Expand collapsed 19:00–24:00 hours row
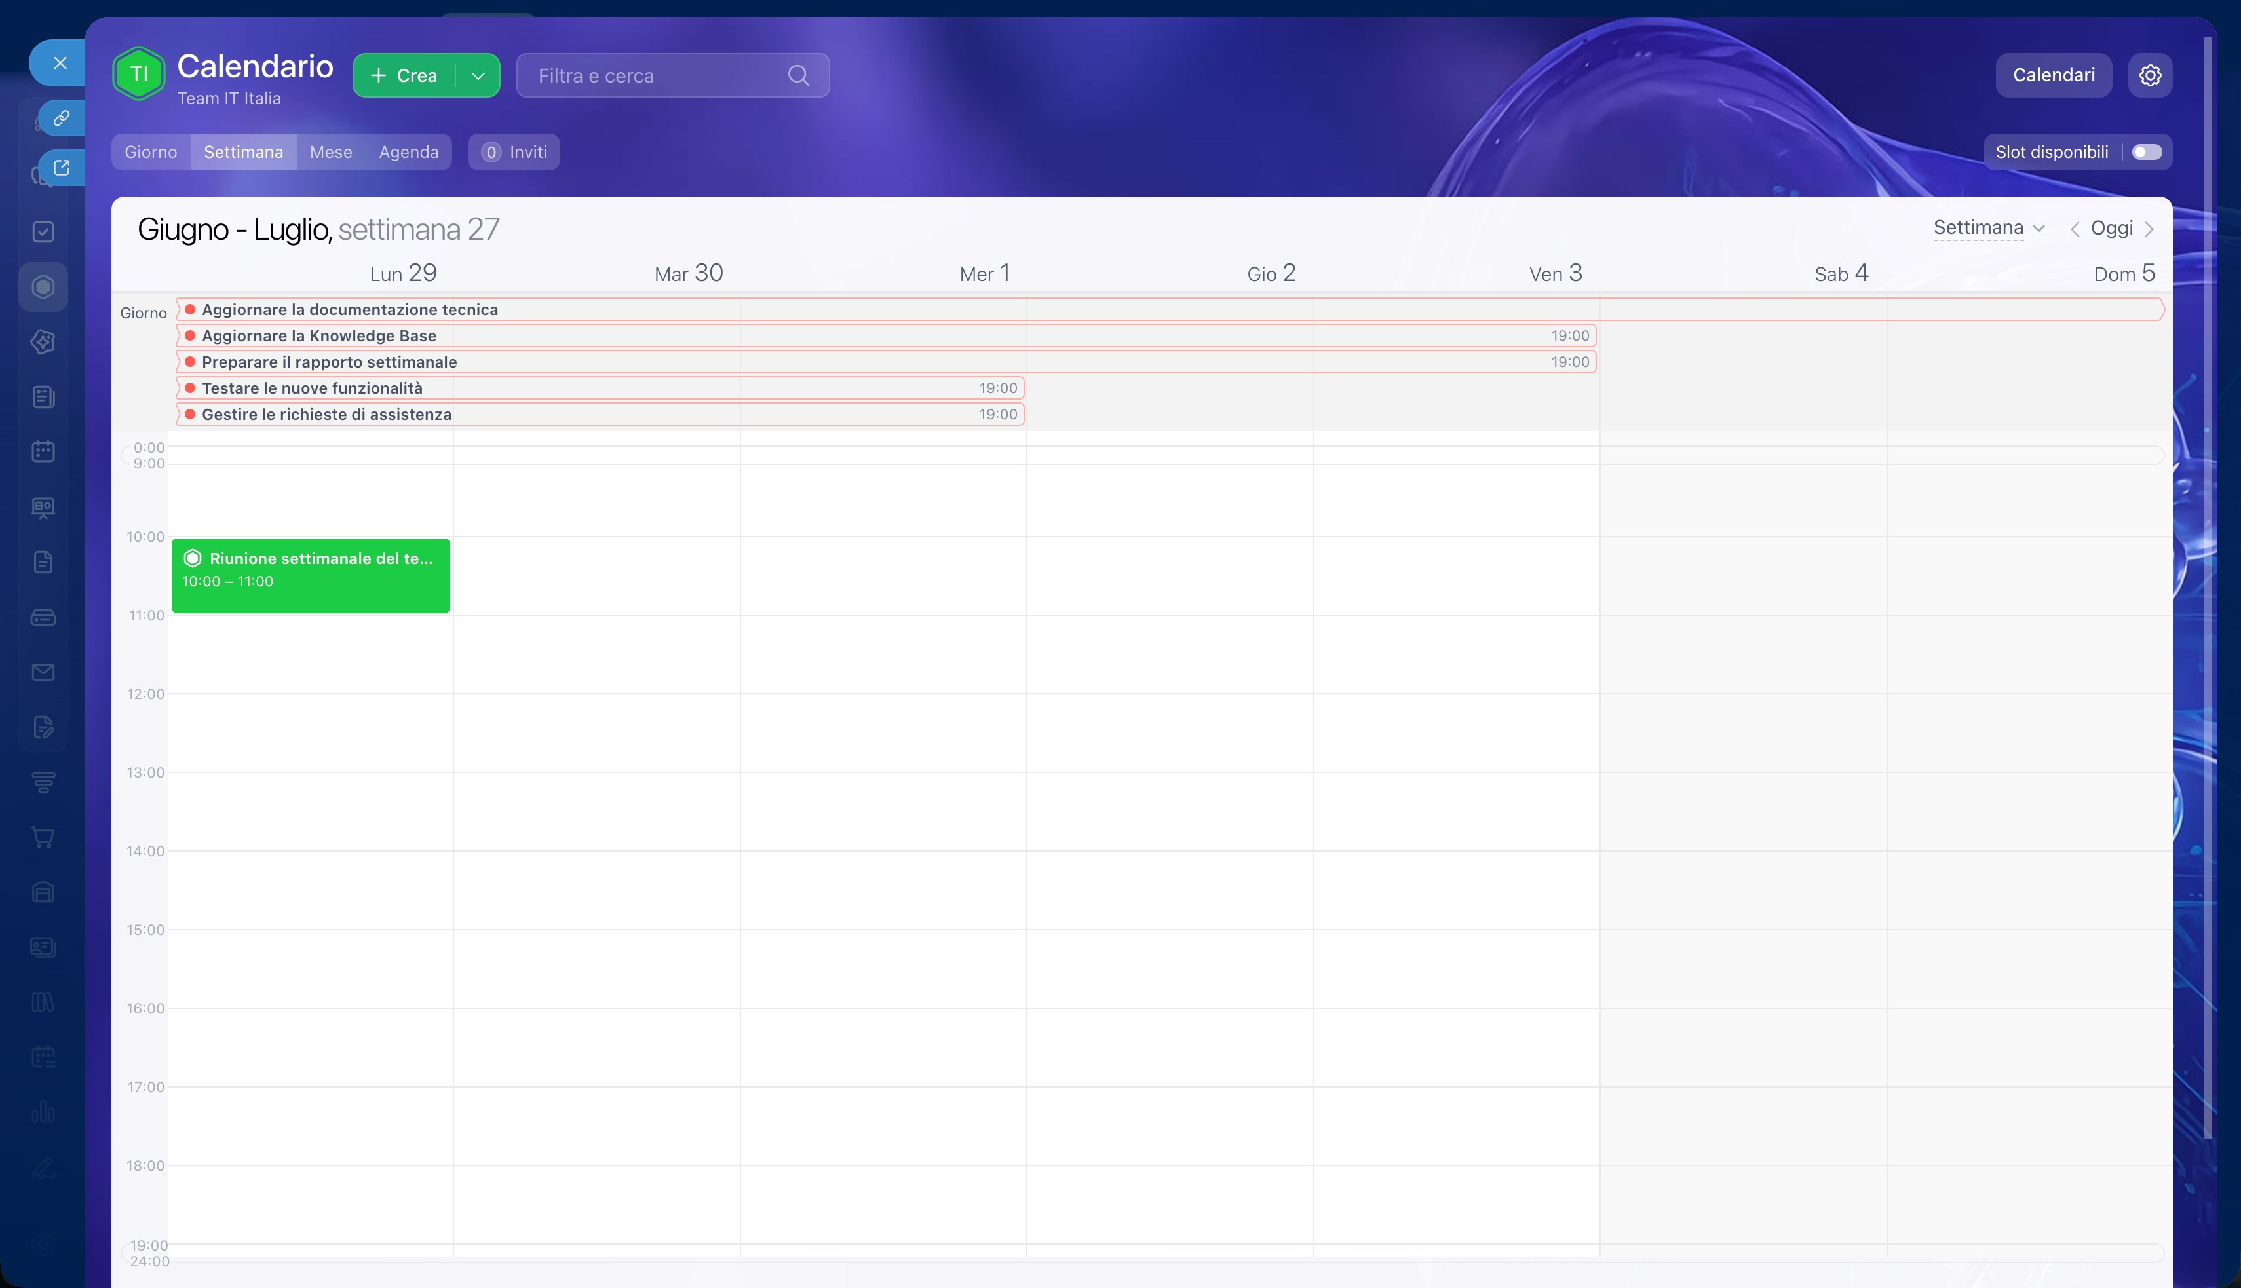 tap(1141, 1253)
